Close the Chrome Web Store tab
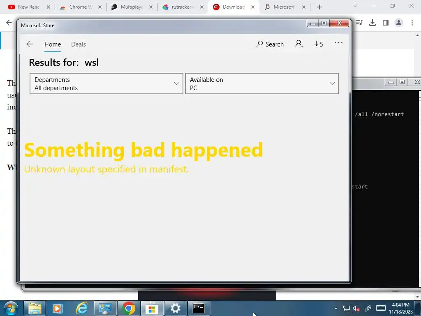 (x=100, y=7)
